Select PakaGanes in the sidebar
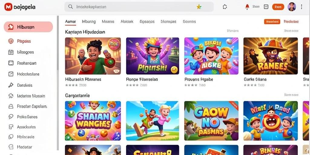Viewport: 310px width, 155px height. pos(27,117)
